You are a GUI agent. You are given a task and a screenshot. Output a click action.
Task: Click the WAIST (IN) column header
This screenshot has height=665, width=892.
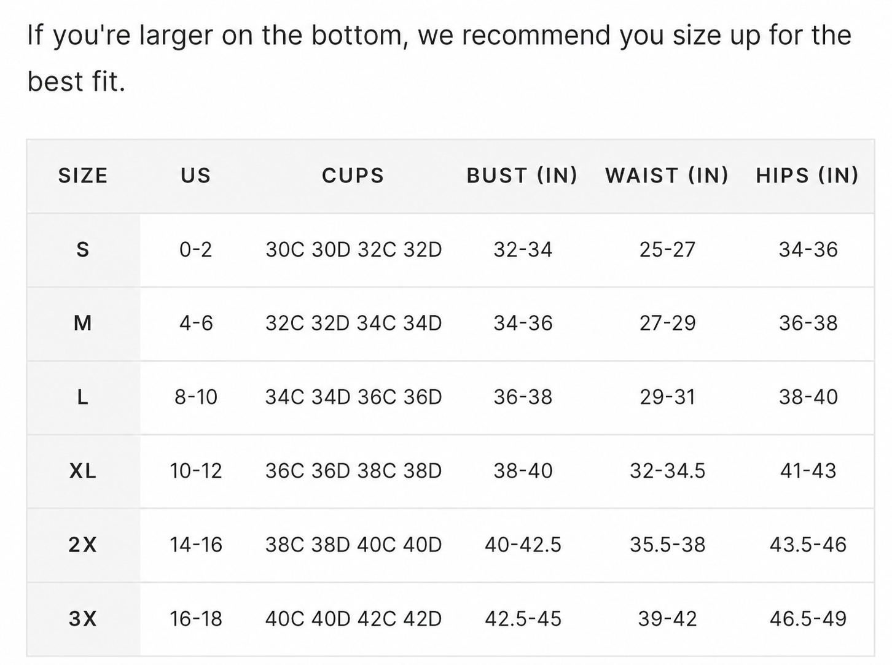click(x=667, y=176)
